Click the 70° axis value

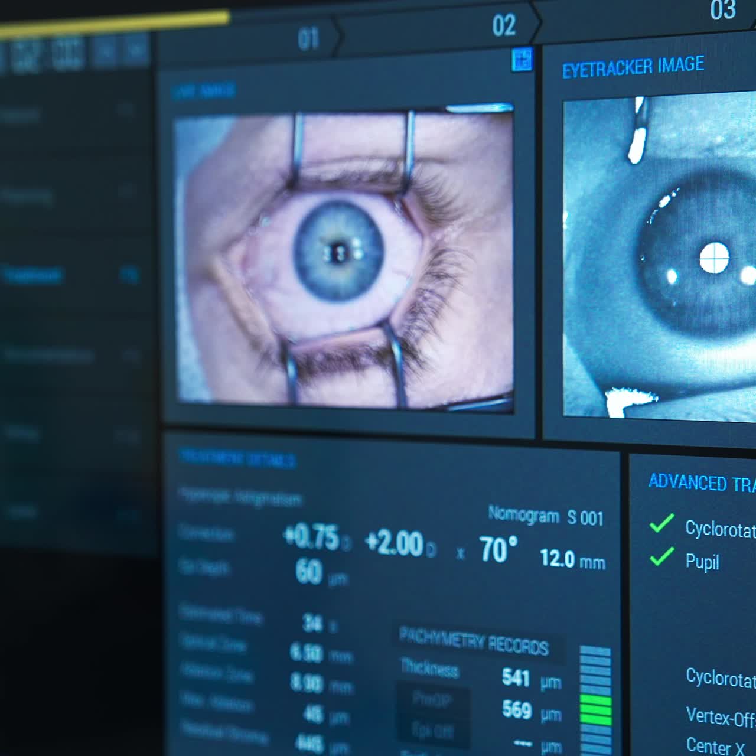(498, 550)
